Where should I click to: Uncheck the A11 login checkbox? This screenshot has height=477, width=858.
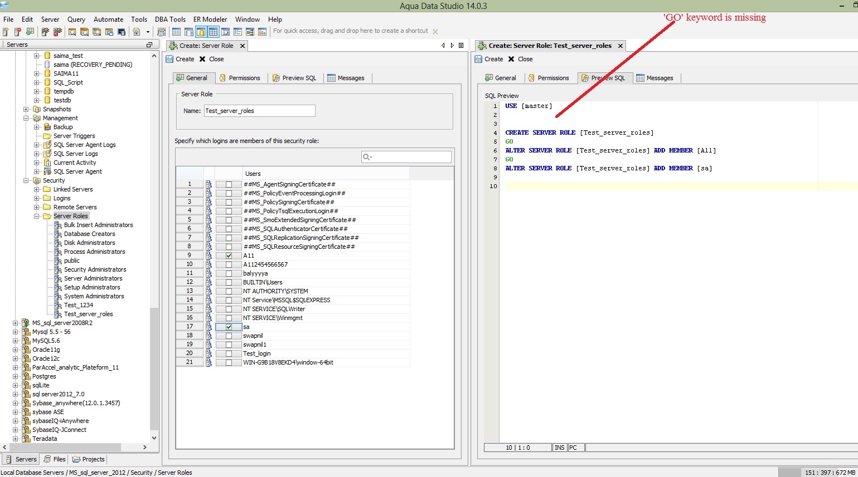229,255
